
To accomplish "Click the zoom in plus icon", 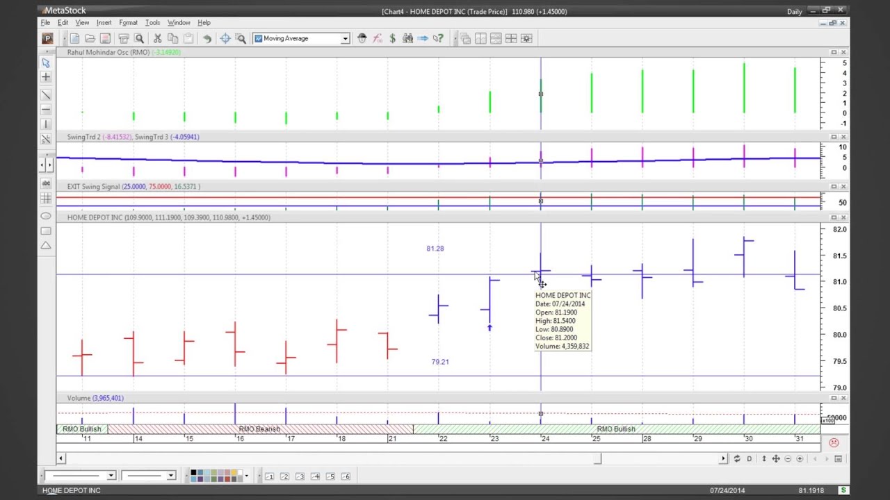I will (x=800, y=459).
